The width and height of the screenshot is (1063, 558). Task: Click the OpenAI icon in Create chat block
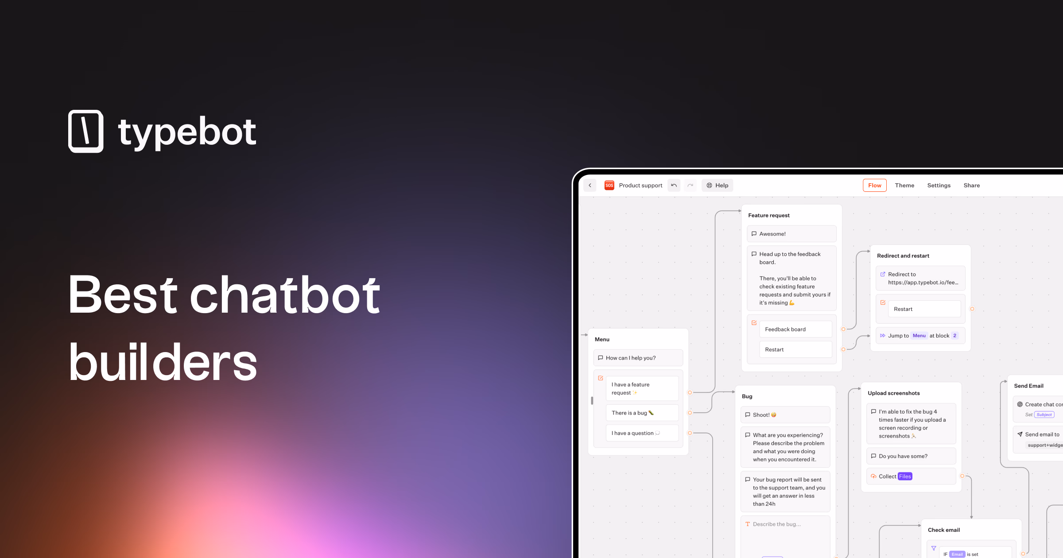1020,404
